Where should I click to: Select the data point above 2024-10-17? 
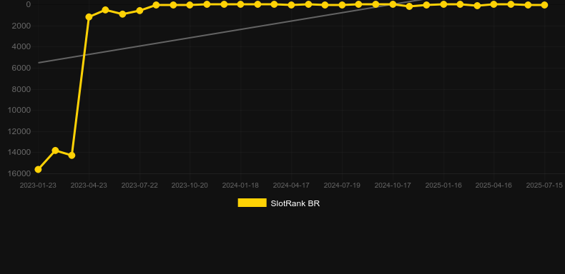pyautogui.click(x=393, y=4)
